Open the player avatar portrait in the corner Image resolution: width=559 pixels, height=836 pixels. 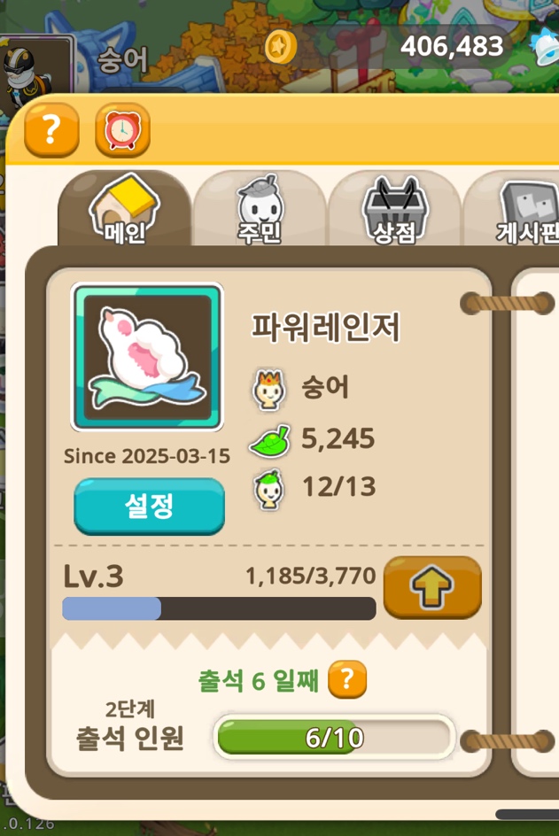(x=35, y=66)
